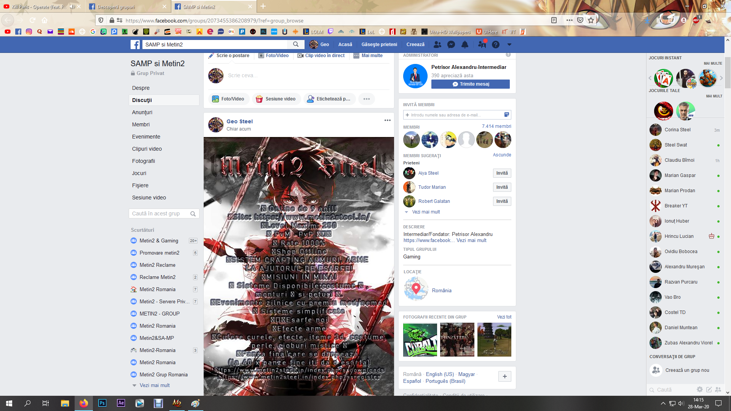
Task: Open Photoshop from the taskbar
Action: (102, 403)
